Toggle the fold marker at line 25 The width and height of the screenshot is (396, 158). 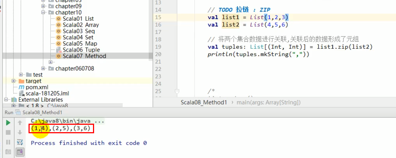coord(177,91)
